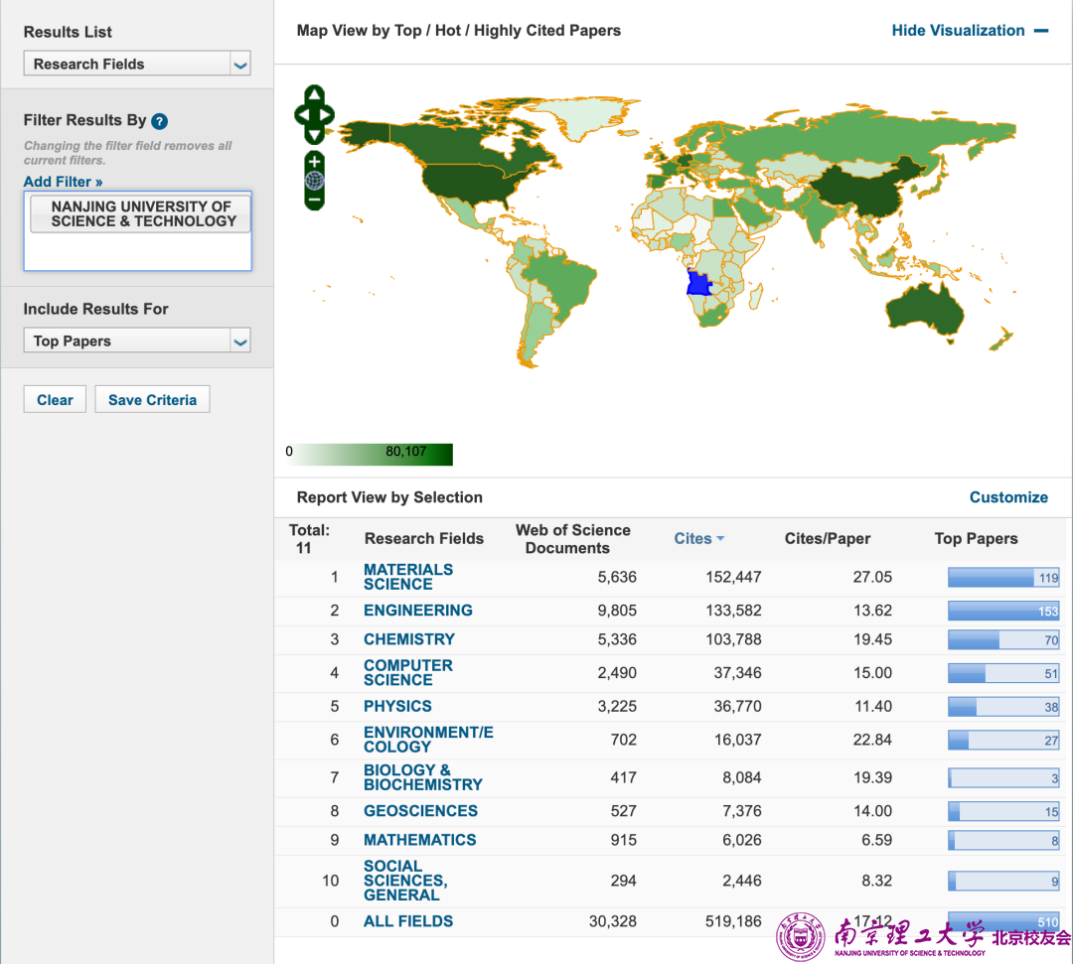Pan the map up with the top arrow
Screen dimensions: 1073x964
click(x=314, y=94)
